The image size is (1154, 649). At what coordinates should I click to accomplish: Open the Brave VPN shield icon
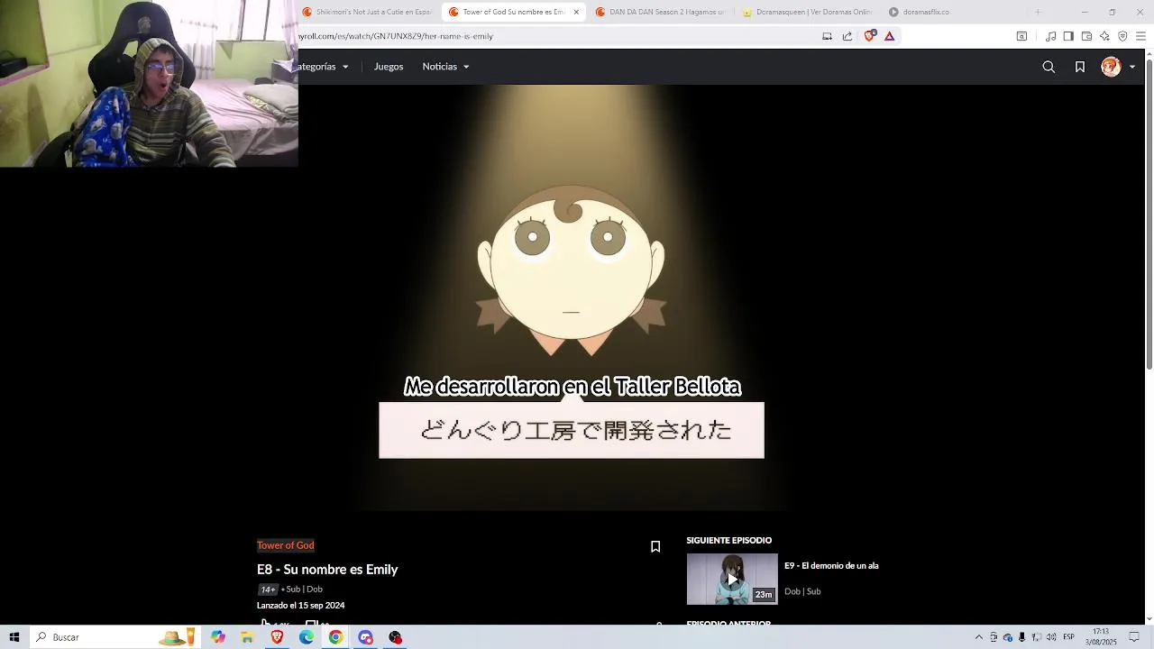[x=1122, y=36]
